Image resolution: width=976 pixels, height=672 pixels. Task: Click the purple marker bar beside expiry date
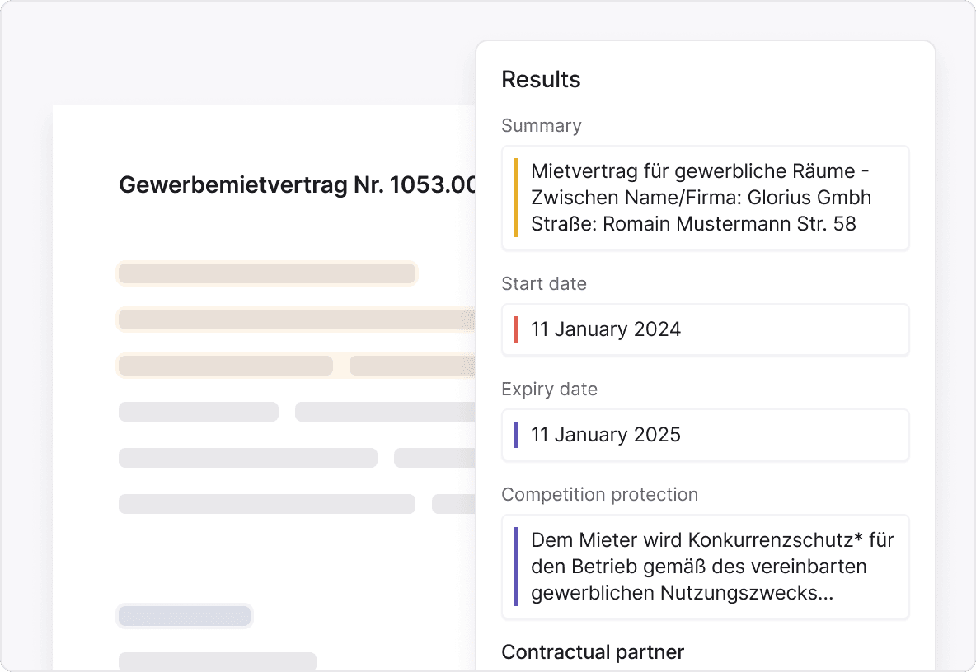click(x=516, y=435)
